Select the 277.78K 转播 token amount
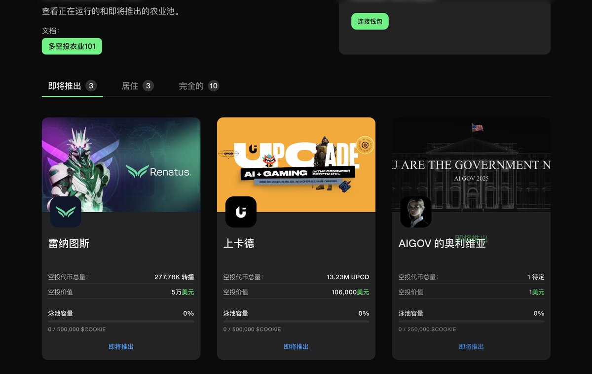This screenshot has width=592, height=374. (x=174, y=277)
